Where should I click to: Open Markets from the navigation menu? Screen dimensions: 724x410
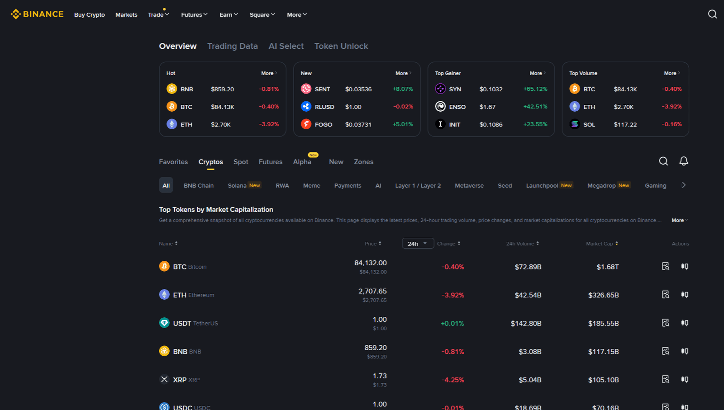pyautogui.click(x=126, y=14)
